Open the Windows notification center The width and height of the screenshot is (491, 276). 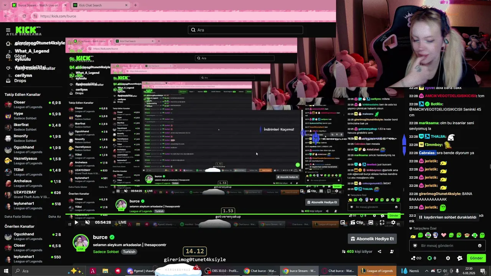[483, 271]
